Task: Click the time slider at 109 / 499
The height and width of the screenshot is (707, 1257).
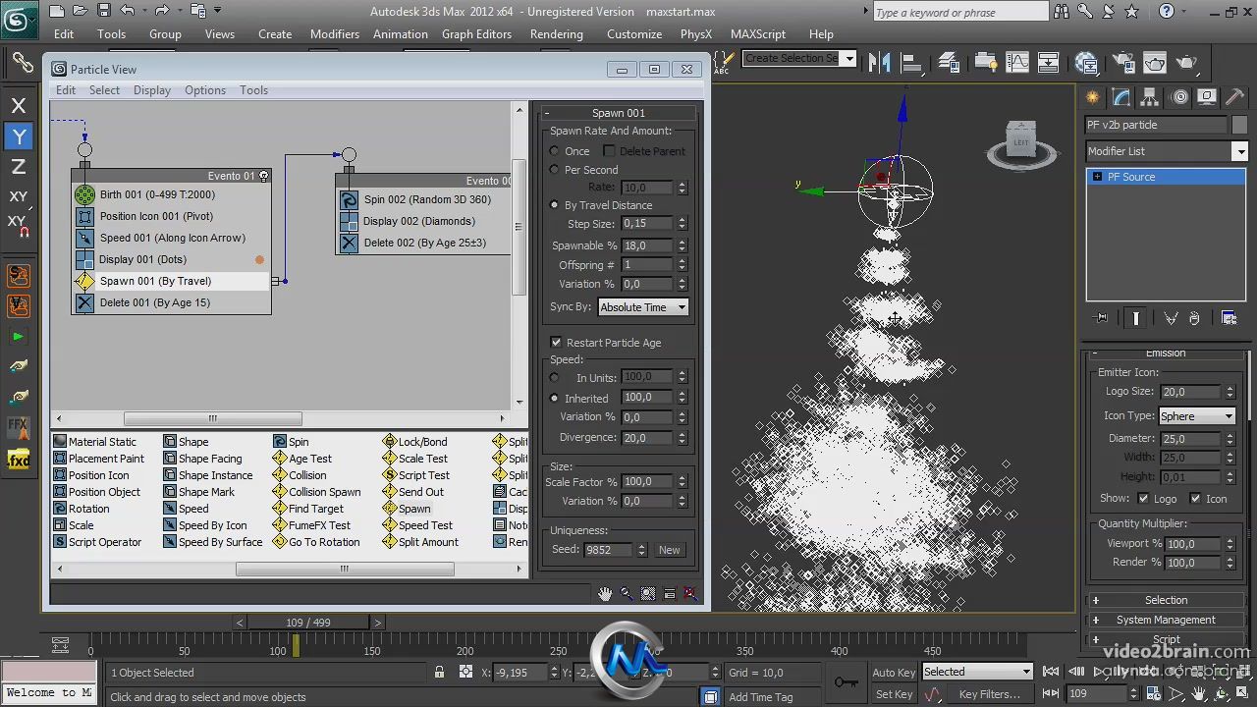Action: [x=308, y=623]
